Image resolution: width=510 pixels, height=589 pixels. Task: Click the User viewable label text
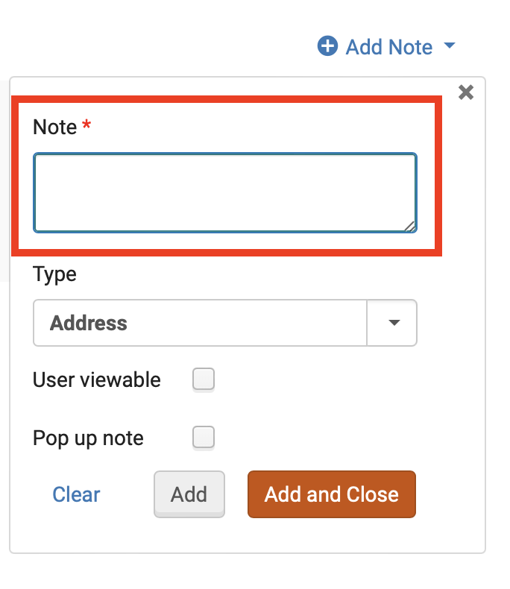97,380
